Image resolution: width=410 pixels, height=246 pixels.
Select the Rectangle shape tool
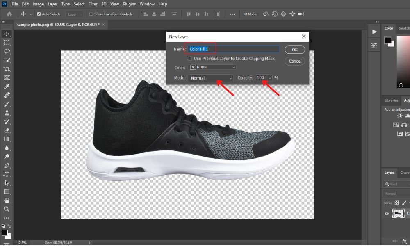pos(7,191)
